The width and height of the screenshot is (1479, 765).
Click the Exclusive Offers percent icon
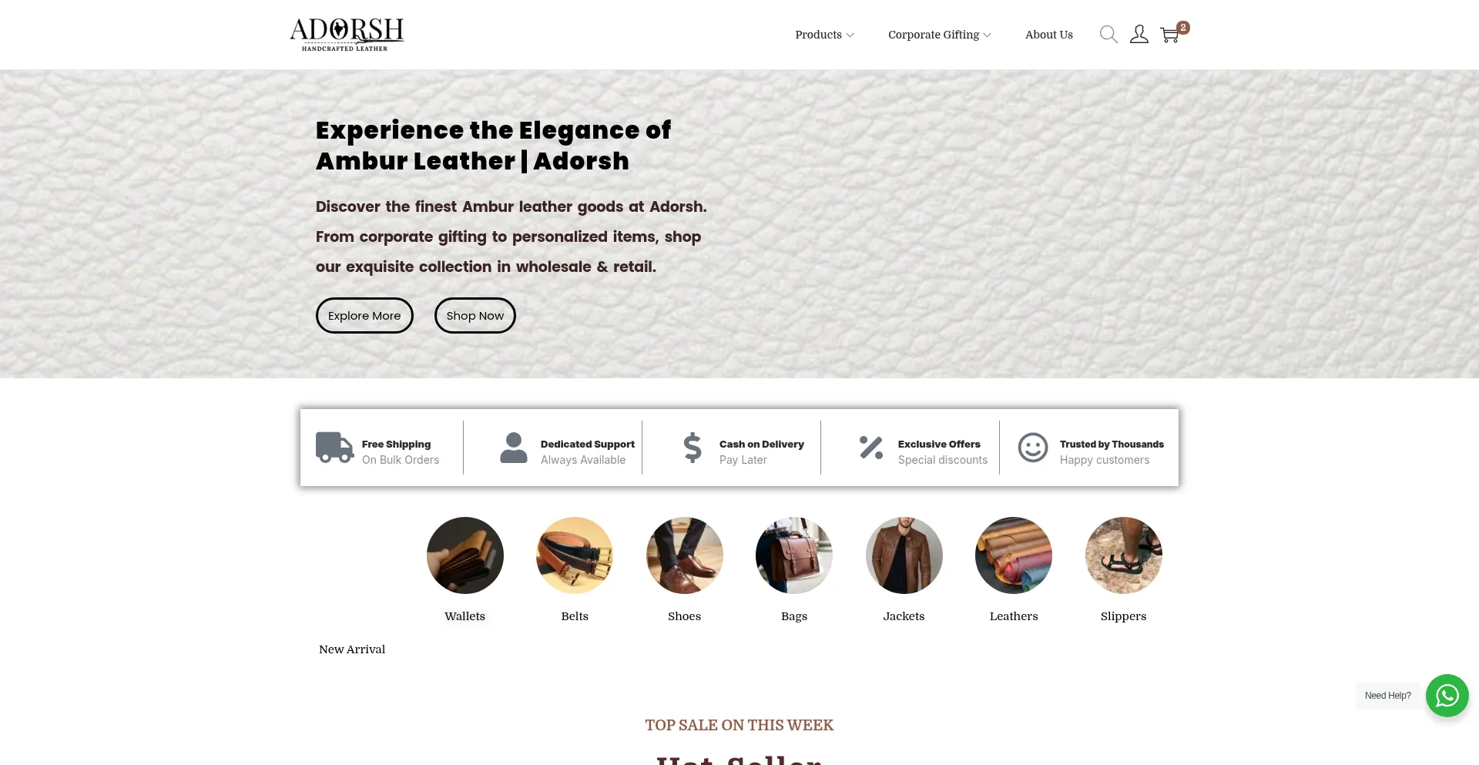[x=871, y=448]
